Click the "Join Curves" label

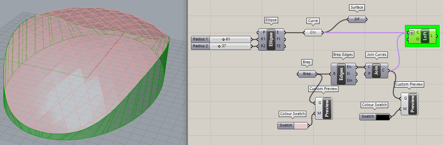(x=377, y=54)
